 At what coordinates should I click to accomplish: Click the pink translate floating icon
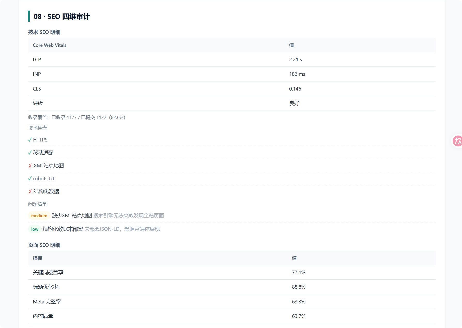(457, 141)
